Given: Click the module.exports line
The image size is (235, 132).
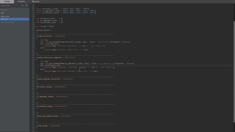Looking at the screenshot, I should tap(44, 30).
